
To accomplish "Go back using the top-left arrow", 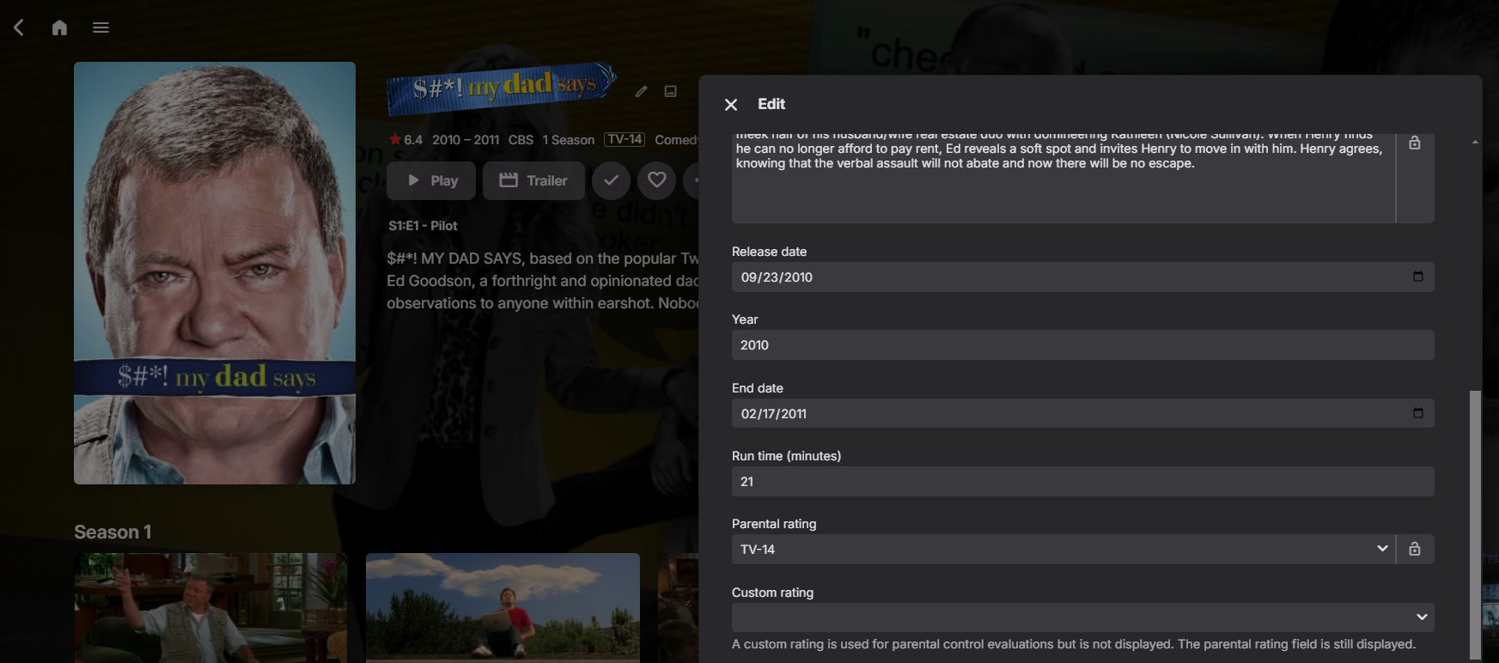I will coord(19,27).
